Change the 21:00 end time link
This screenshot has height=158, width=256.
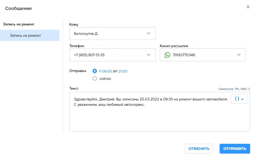[123, 71]
